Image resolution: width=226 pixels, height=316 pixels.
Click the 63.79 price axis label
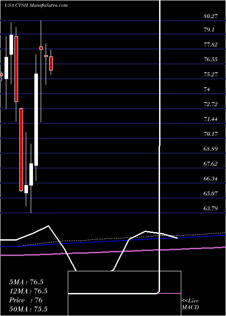point(211,208)
